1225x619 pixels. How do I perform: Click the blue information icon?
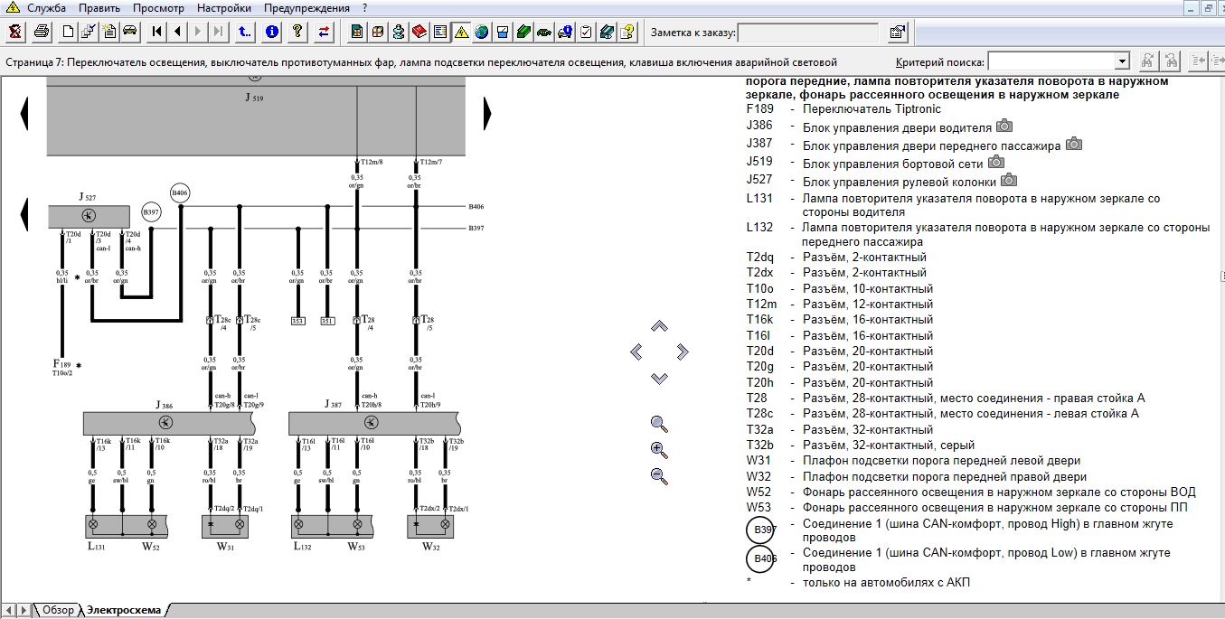[x=272, y=33]
